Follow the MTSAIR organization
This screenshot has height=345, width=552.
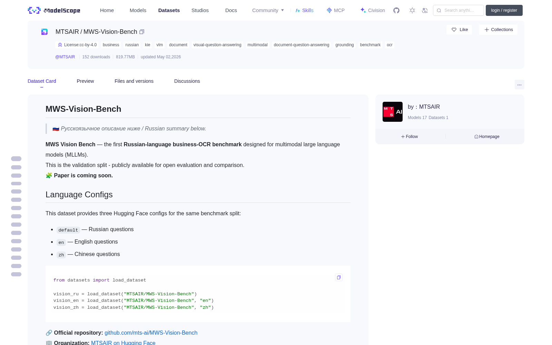pyautogui.click(x=410, y=137)
